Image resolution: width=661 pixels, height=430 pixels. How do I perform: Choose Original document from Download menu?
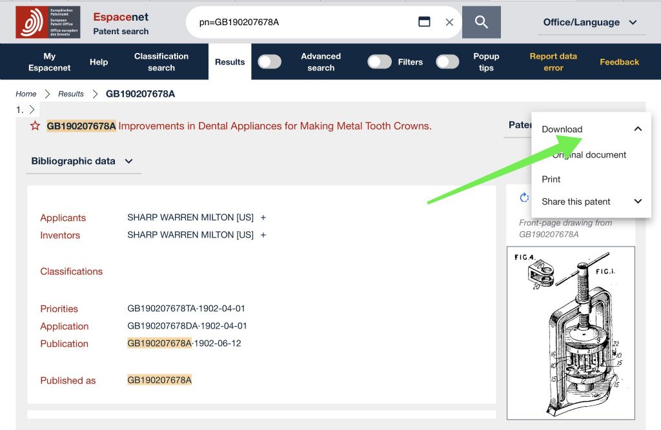pyautogui.click(x=589, y=155)
